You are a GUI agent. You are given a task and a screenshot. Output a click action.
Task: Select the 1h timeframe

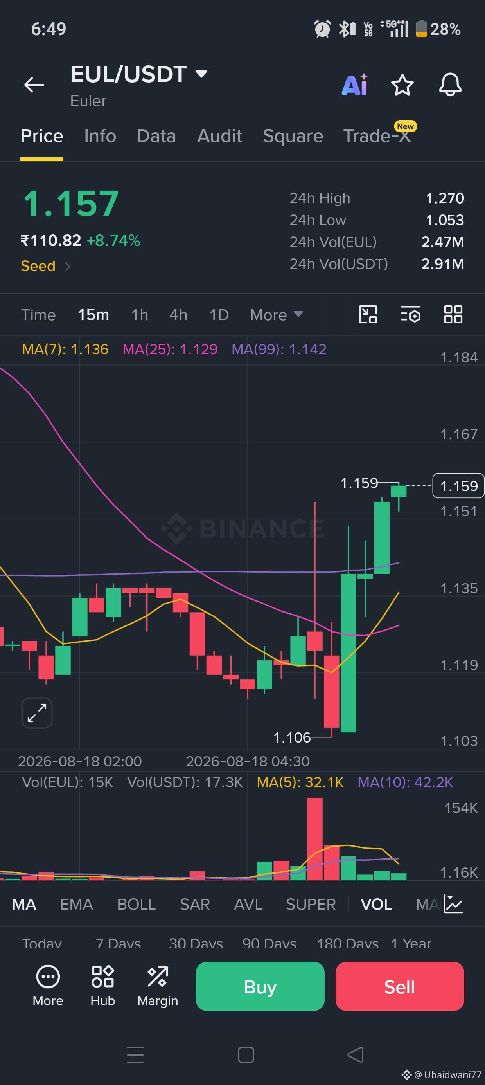[x=140, y=315]
